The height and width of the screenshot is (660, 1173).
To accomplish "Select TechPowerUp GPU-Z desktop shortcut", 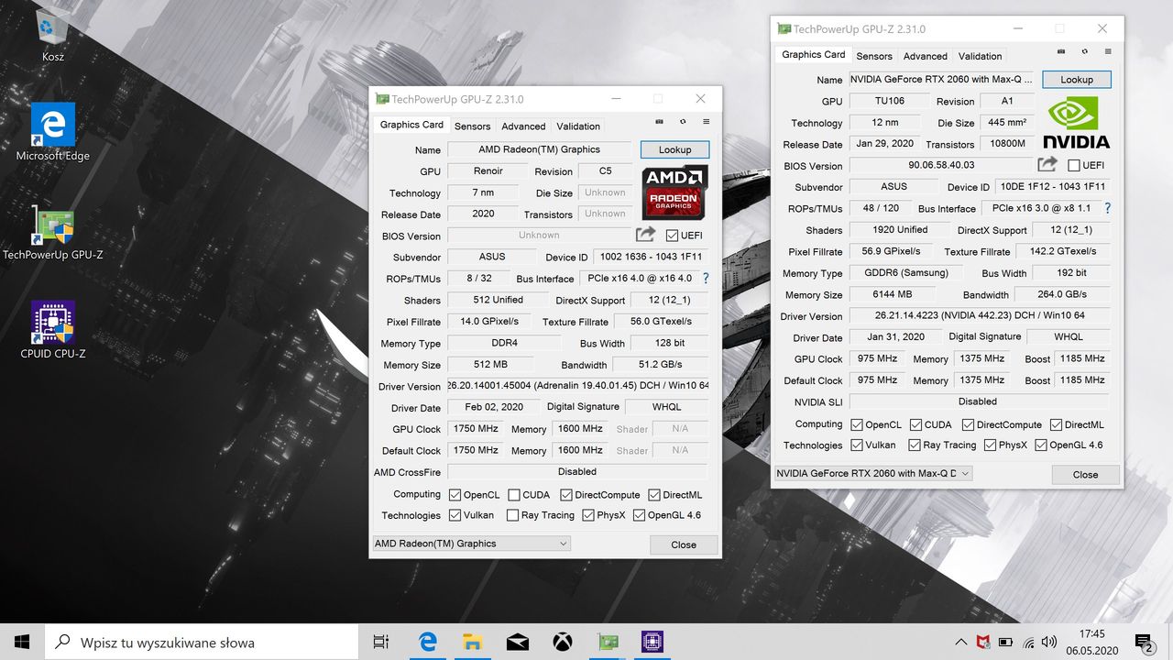I will (x=52, y=232).
